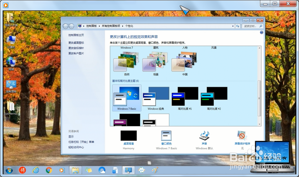
Task: Open Internet Explorer from taskbar
Action: click(36, 170)
